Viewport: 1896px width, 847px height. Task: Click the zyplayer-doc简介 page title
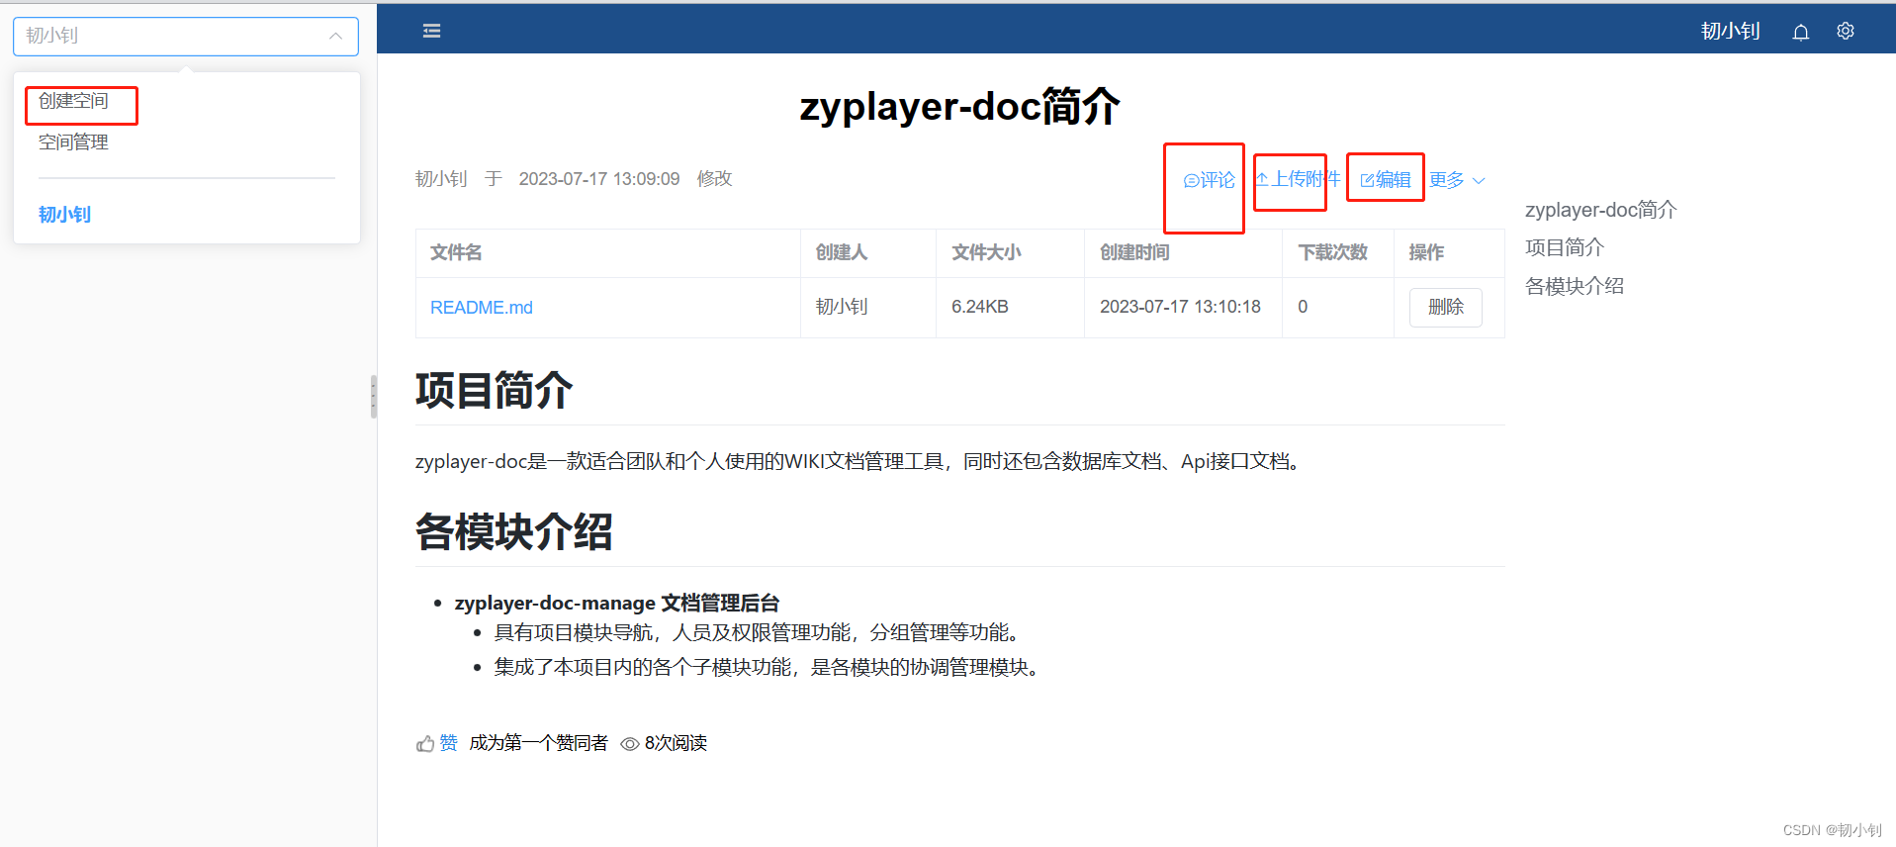(959, 106)
